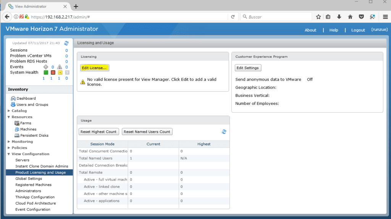
Task: Collapse the Resources tree node
Action: click(x=9, y=117)
